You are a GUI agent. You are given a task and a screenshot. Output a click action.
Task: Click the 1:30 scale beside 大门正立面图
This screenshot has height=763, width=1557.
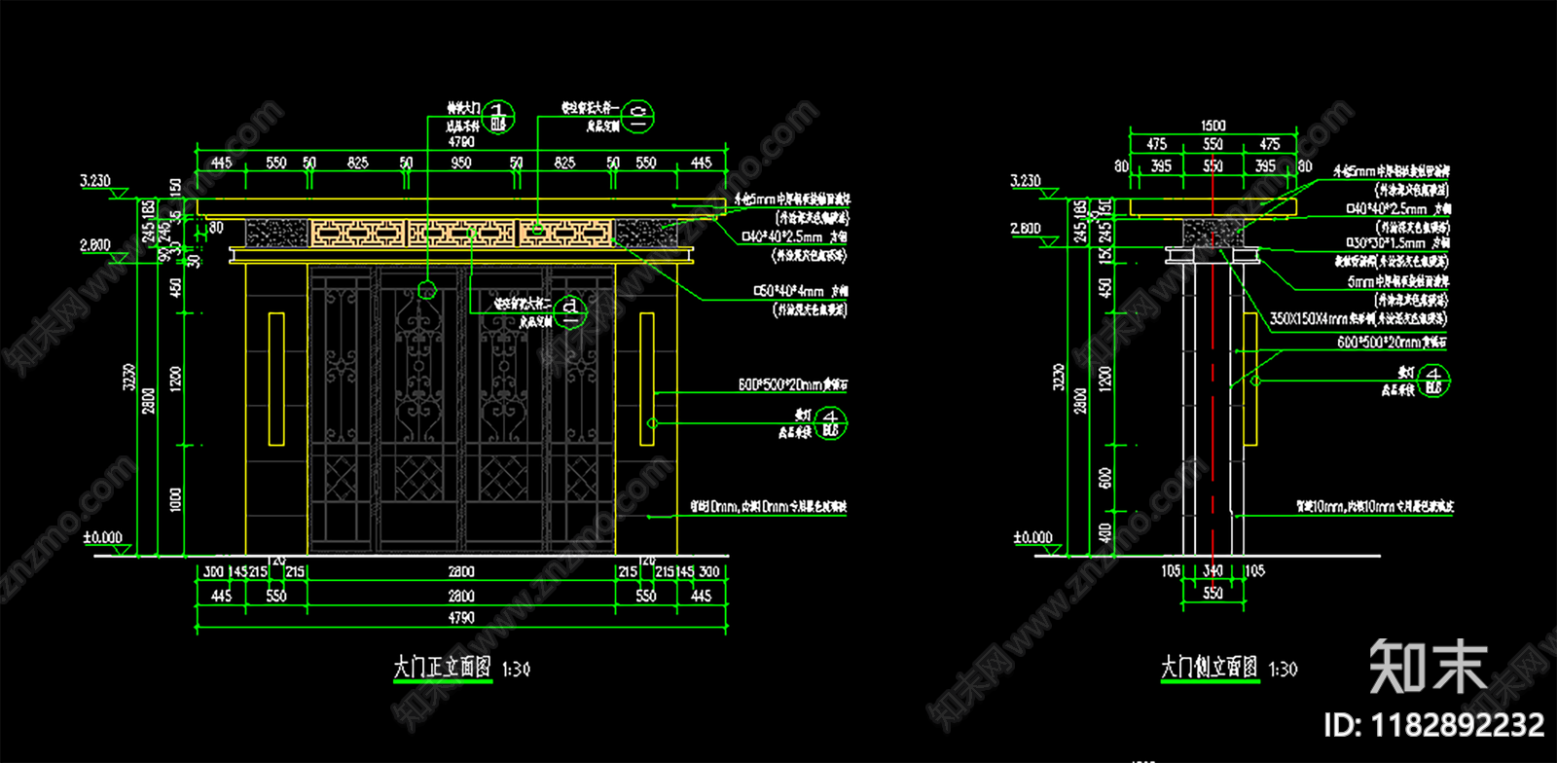[x=516, y=670]
